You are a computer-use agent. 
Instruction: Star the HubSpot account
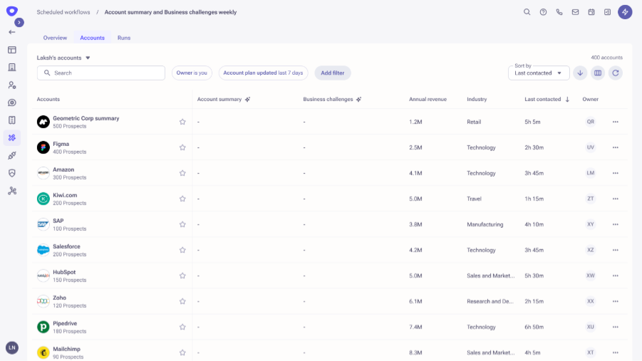[x=182, y=276]
